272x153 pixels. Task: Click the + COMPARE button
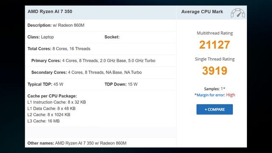tap(215, 109)
